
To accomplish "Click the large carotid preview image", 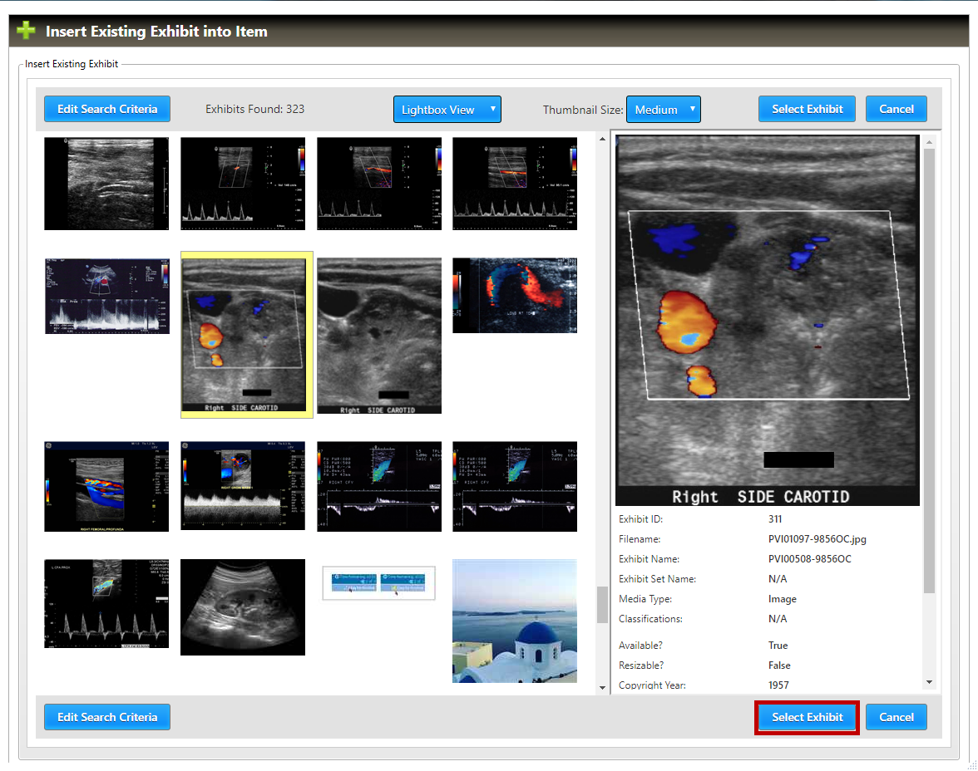I will coord(767,321).
